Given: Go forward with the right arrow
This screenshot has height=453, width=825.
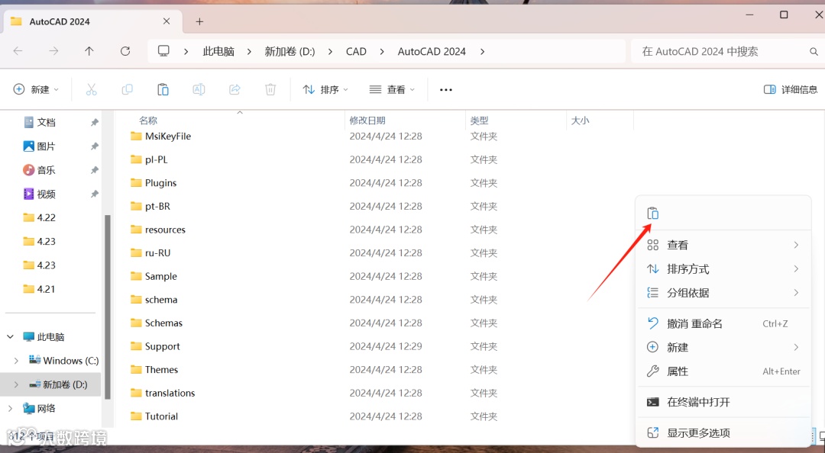Looking at the screenshot, I should [x=53, y=51].
